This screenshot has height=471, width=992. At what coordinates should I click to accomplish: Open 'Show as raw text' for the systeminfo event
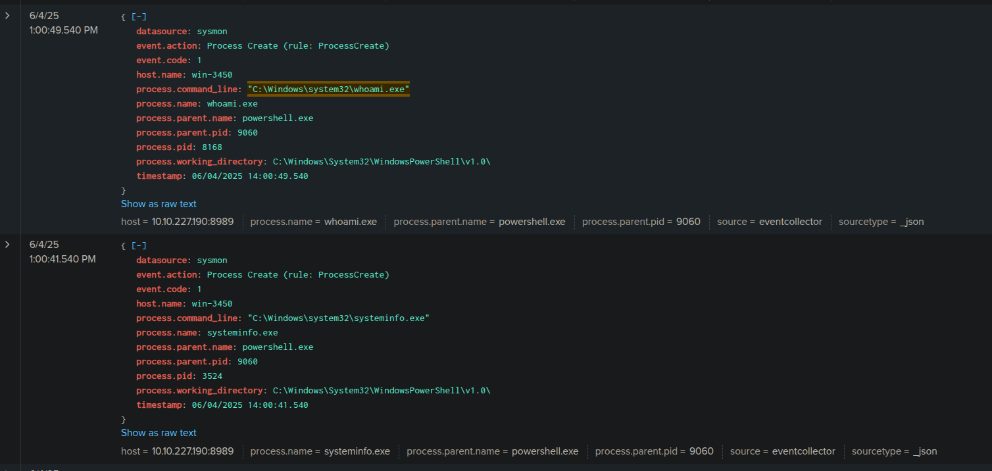[x=159, y=433]
